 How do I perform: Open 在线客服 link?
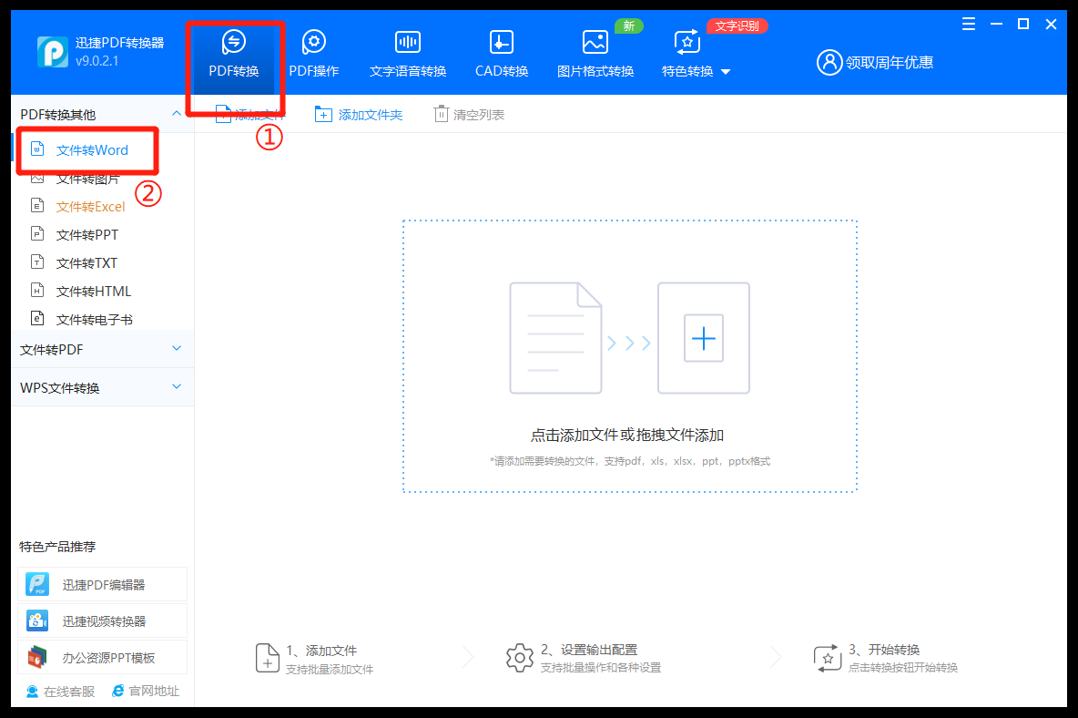[60, 692]
